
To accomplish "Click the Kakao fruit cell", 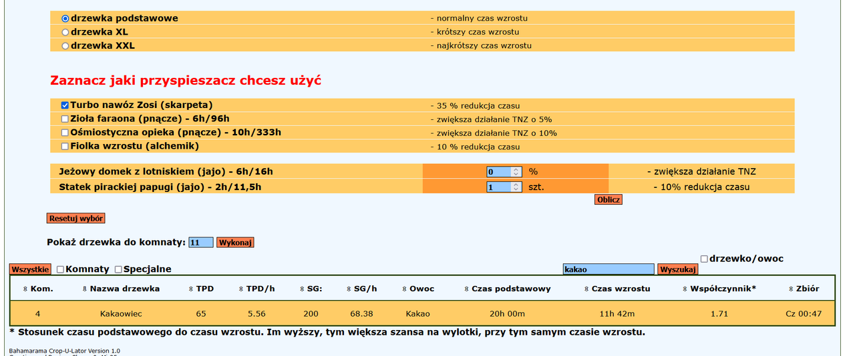I will [418, 313].
